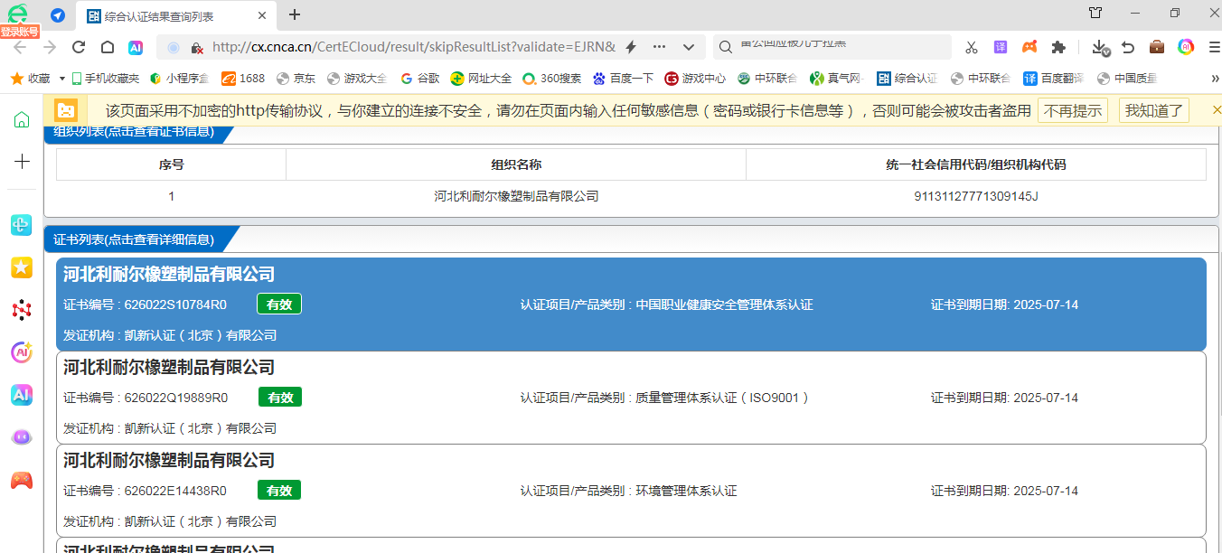Viewport: 1222px width, 553px height.
Task: Go back to the previous page
Action: coord(20,47)
